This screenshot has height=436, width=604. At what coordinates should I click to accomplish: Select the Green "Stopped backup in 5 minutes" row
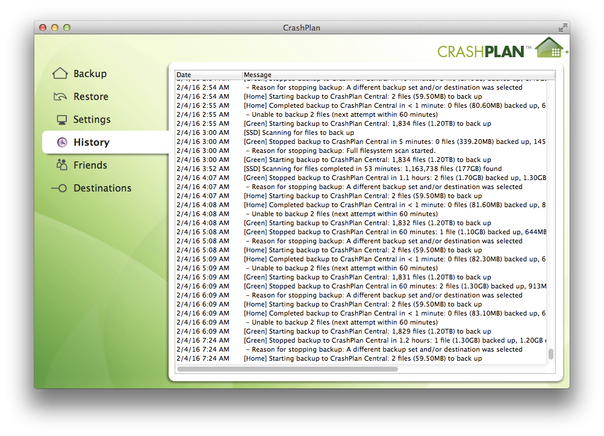tap(361, 142)
